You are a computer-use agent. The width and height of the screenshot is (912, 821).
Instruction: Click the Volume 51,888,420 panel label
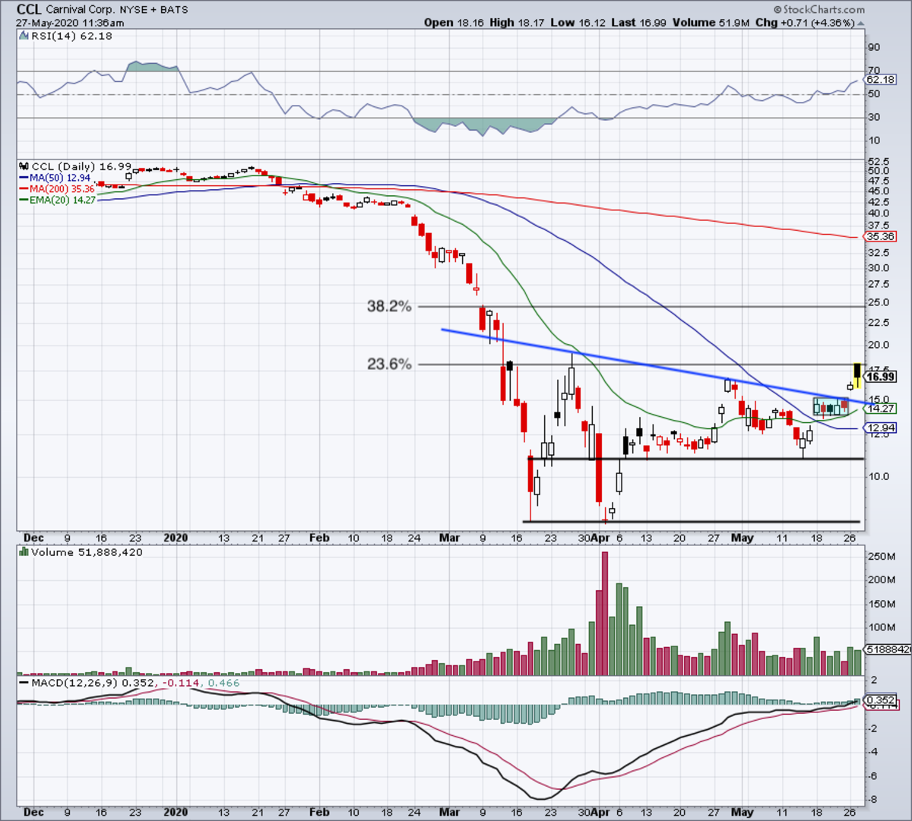click(81, 552)
